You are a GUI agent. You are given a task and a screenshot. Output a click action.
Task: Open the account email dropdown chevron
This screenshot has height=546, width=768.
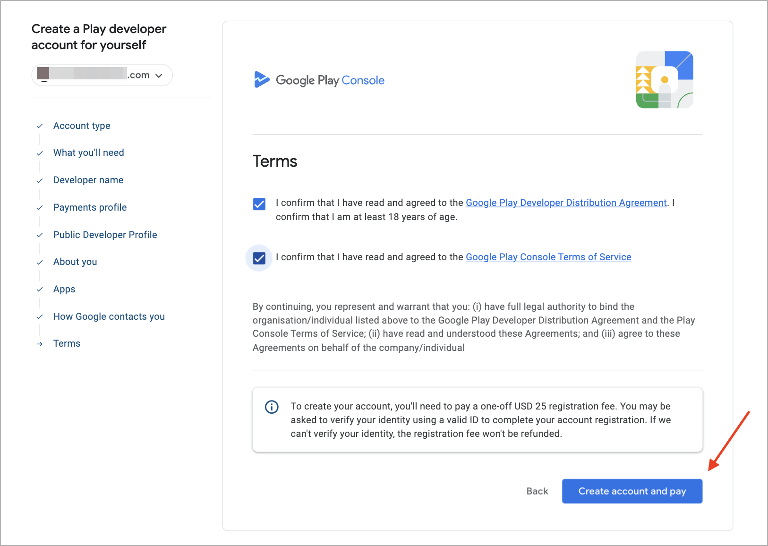159,76
